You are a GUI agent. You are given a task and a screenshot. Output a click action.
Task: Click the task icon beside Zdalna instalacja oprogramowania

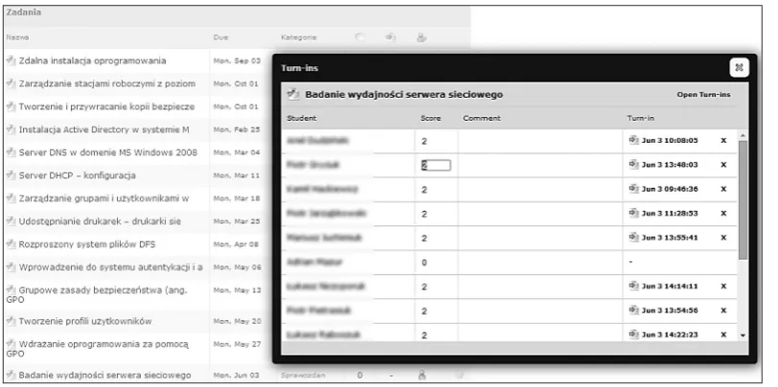pos(11,60)
